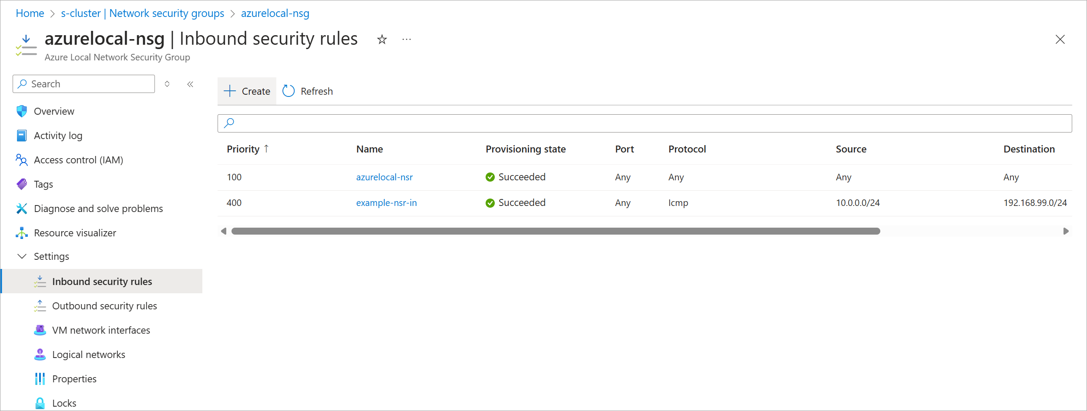Click the favorite star icon
The width and height of the screenshot is (1087, 411).
point(382,40)
